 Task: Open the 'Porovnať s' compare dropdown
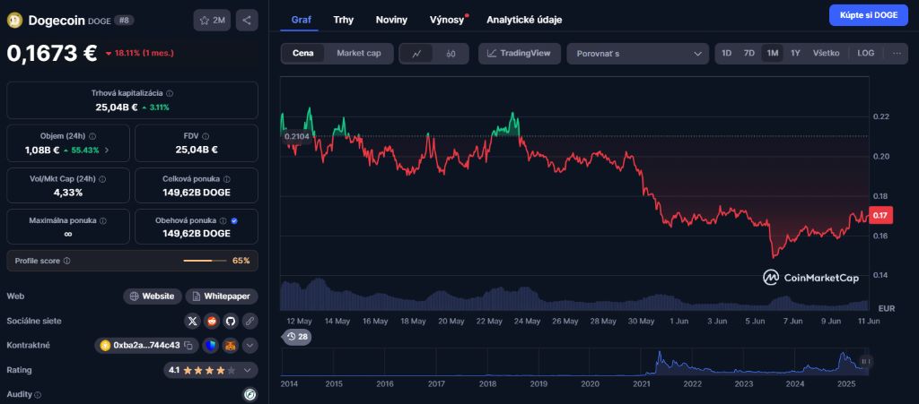pos(638,54)
